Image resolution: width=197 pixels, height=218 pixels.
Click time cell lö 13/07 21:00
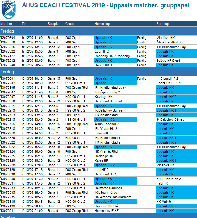[x=32, y=211]
